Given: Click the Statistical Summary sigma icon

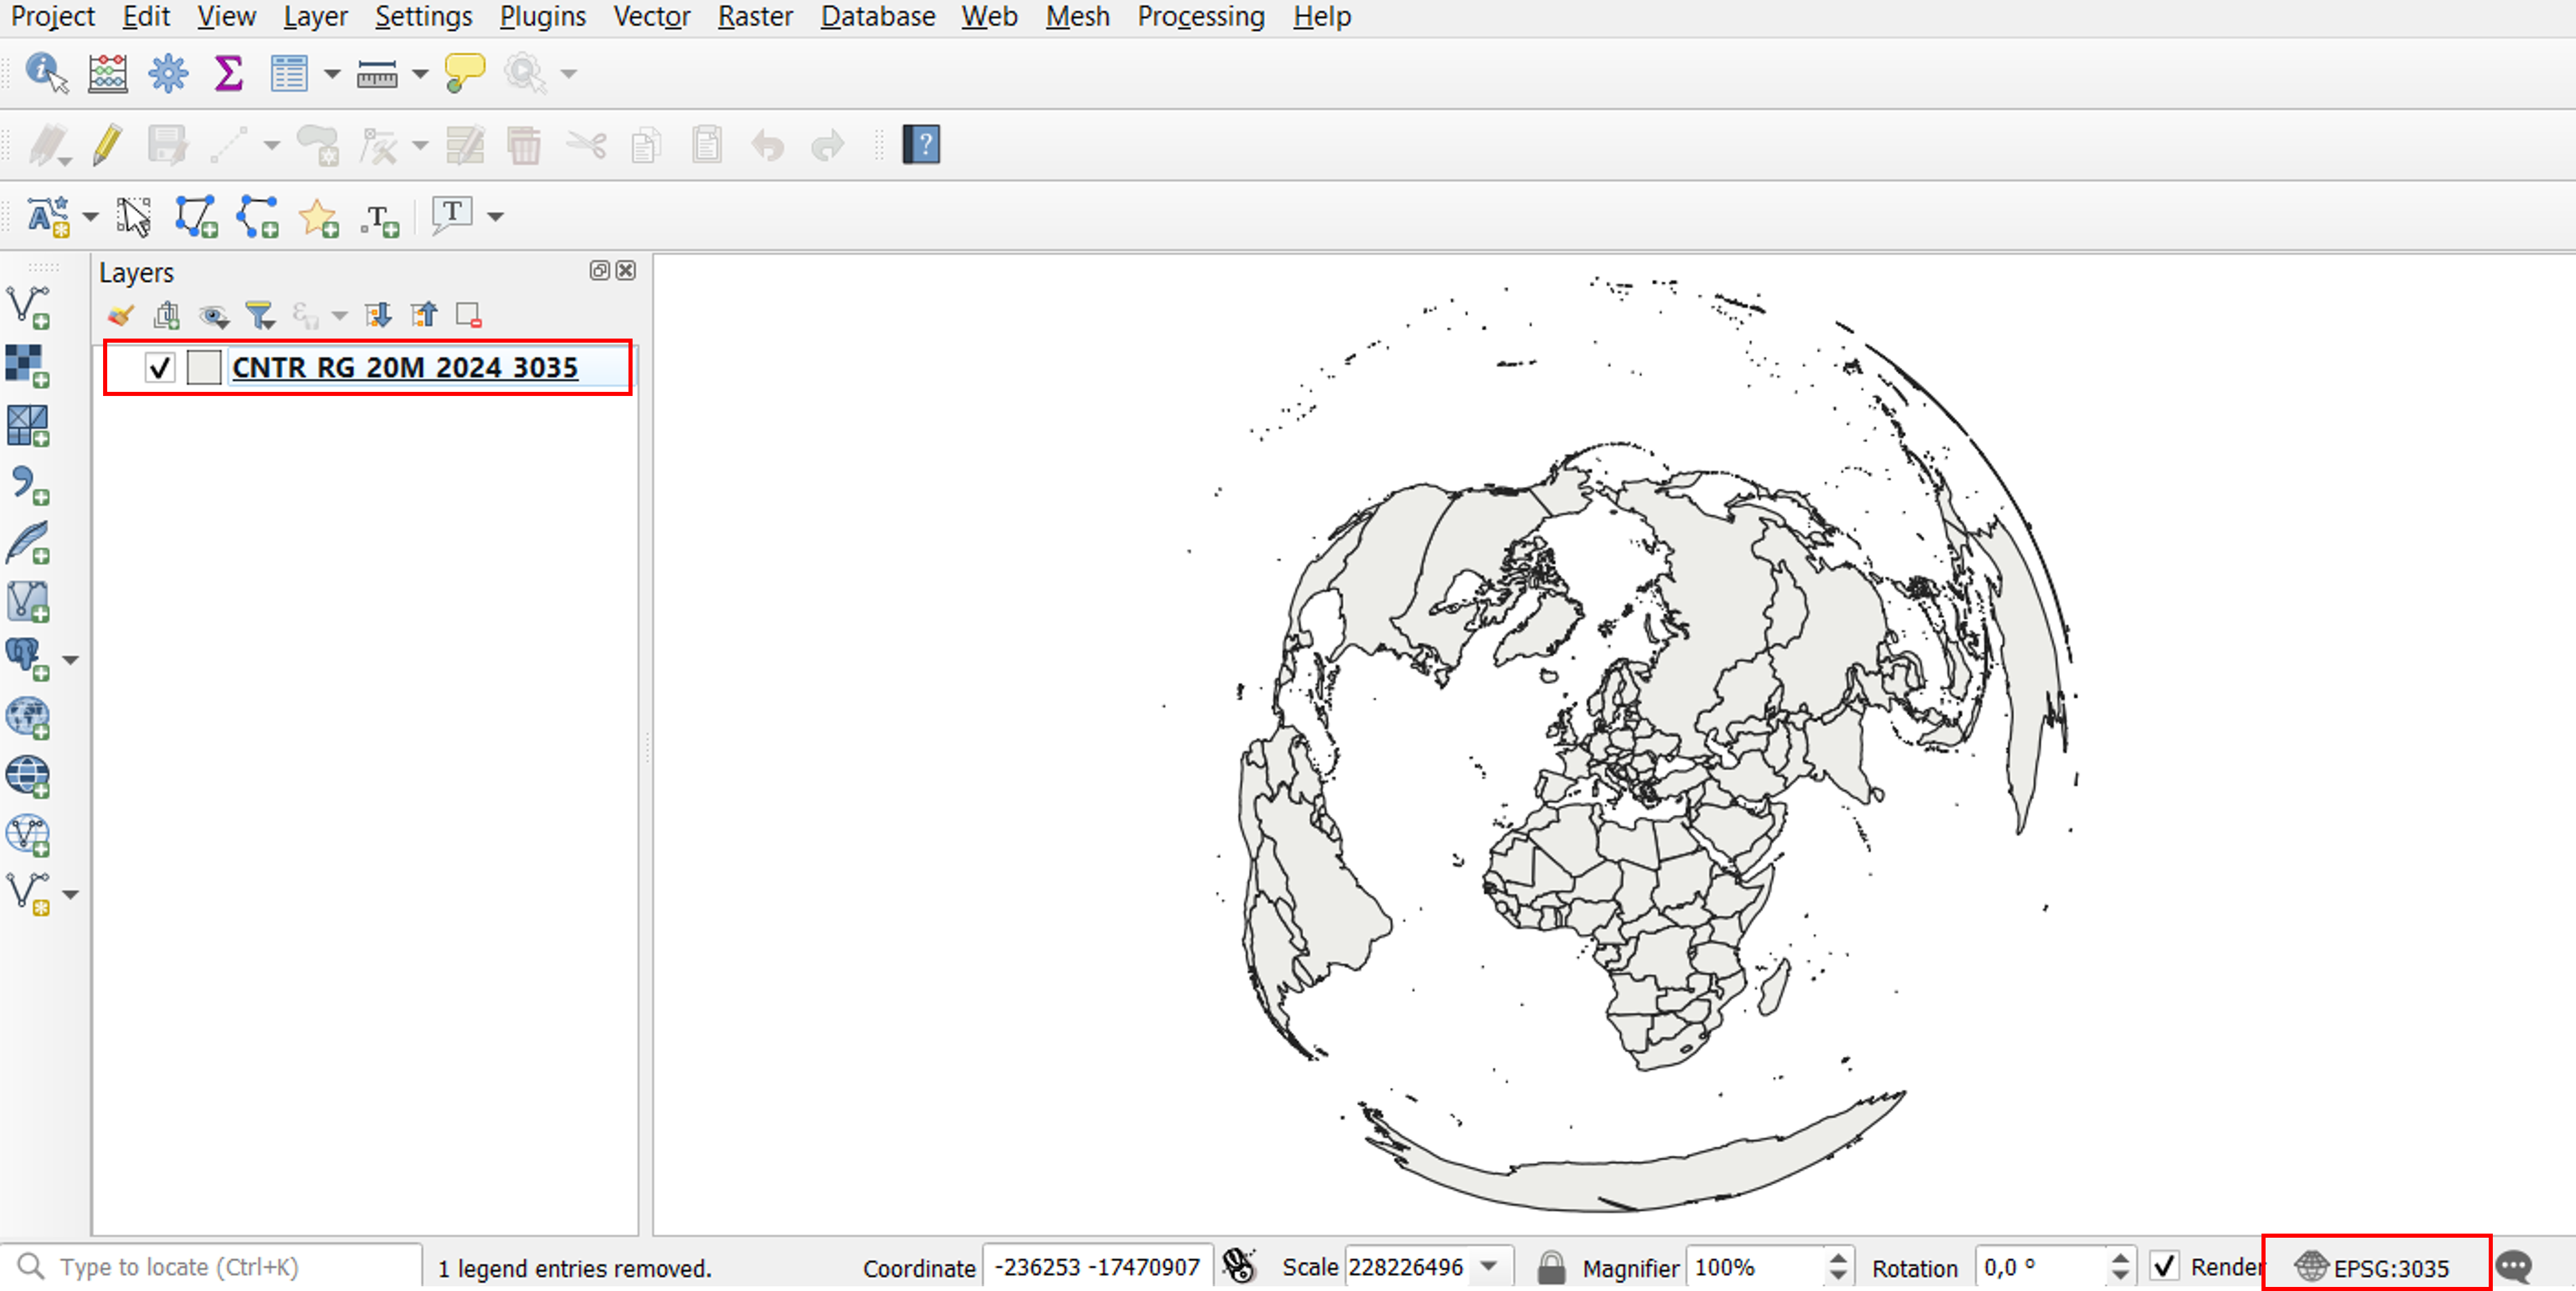Looking at the screenshot, I should coord(228,73).
